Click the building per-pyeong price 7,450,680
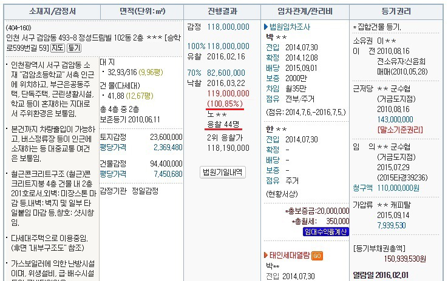This screenshot has height=281, width=448. (x=168, y=174)
